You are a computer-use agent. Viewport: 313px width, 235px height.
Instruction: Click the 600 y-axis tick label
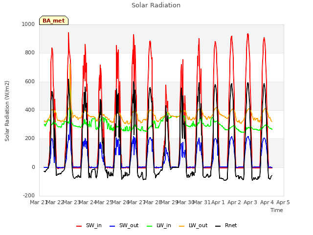(x=30, y=82)
